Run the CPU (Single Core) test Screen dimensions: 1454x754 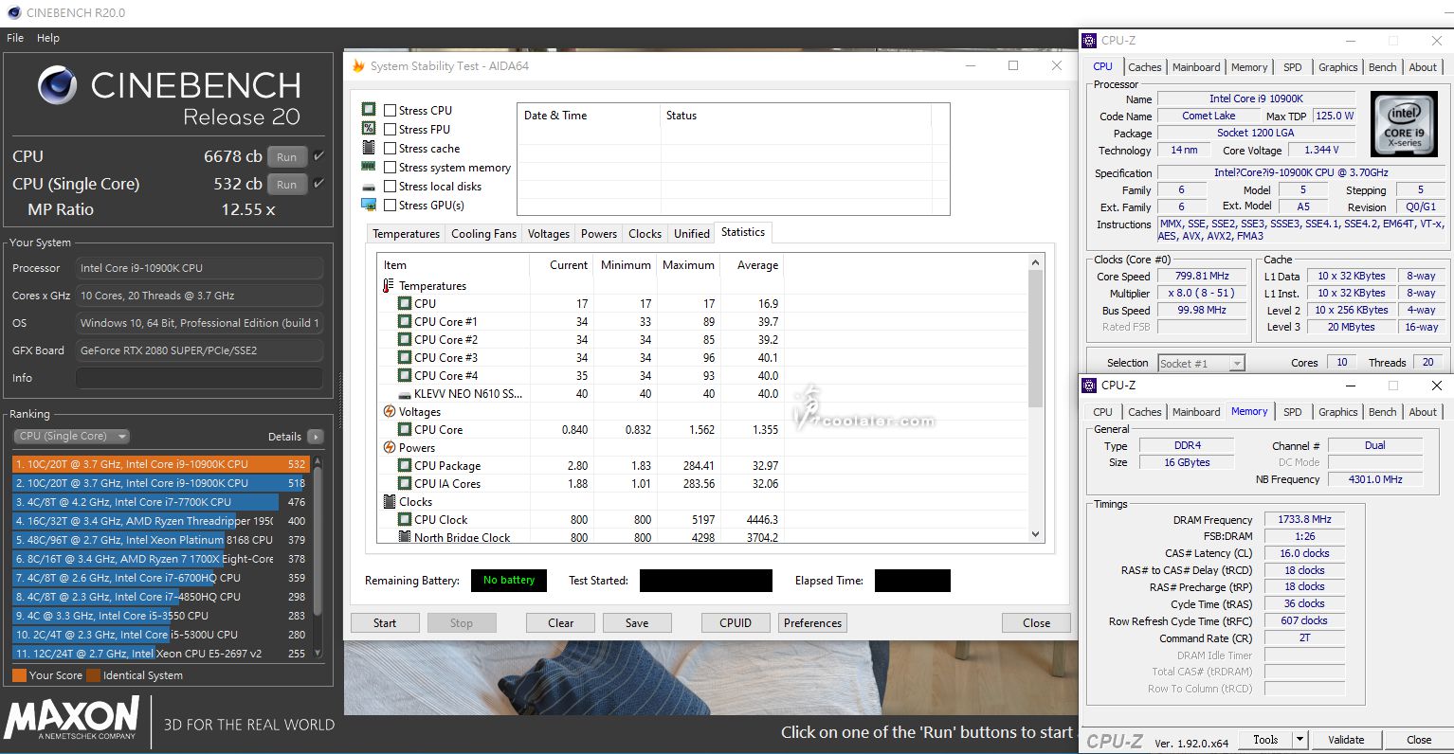tap(287, 185)
